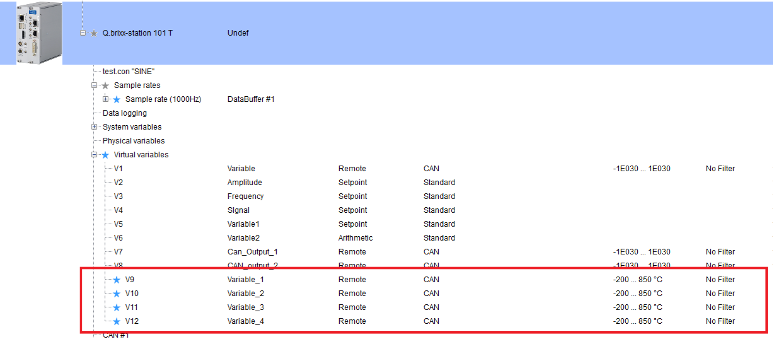Expand the Sample rate (1000Hz) node
Screen dimensions: 773x338
tap(106, 99)
